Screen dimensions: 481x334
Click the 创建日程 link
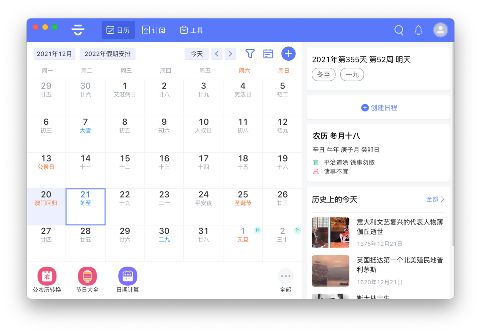click(x=378, y=107)
